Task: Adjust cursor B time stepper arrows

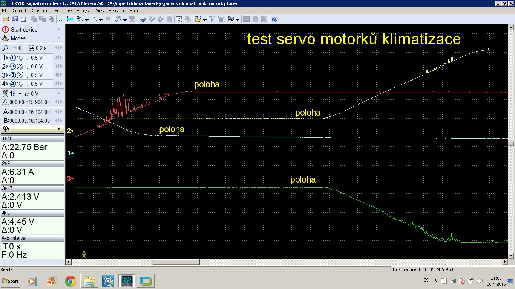Action: (x=58, y=120)
